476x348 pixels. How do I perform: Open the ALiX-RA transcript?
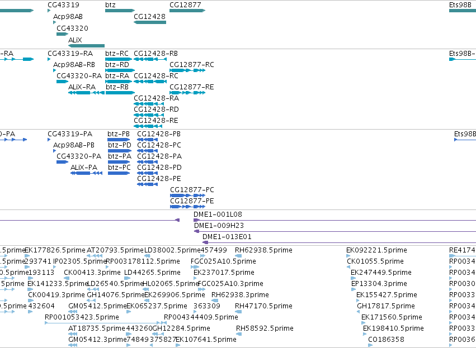(86, 93)
